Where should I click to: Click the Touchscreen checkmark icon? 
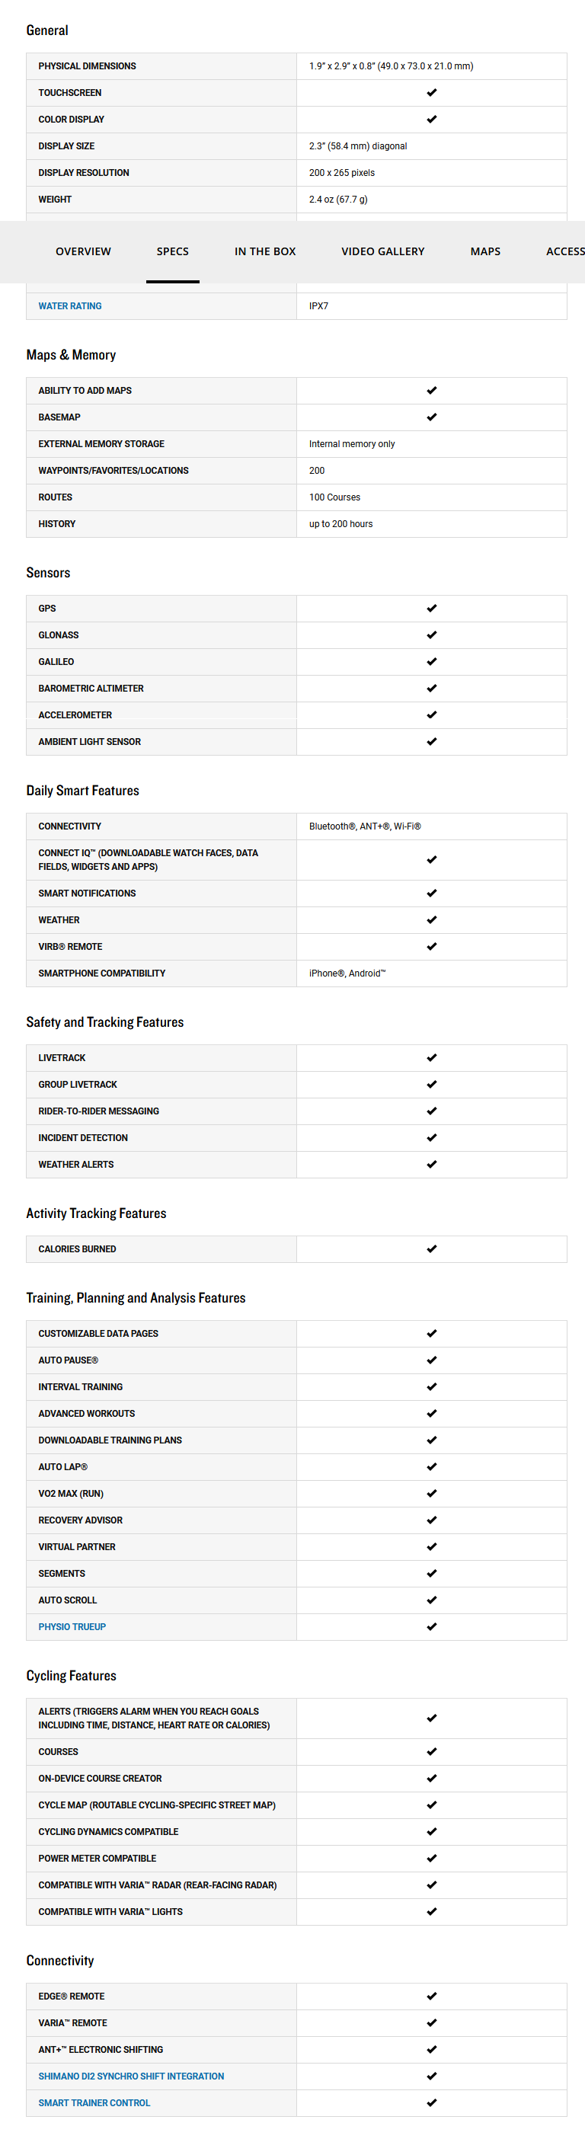pyautogui.click(x=431, y=92)
